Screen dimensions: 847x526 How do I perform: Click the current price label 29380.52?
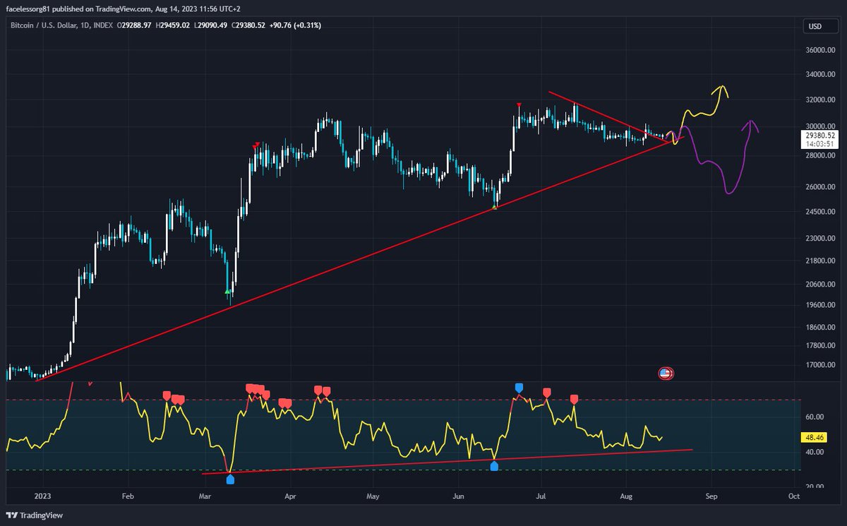[821, 135]
